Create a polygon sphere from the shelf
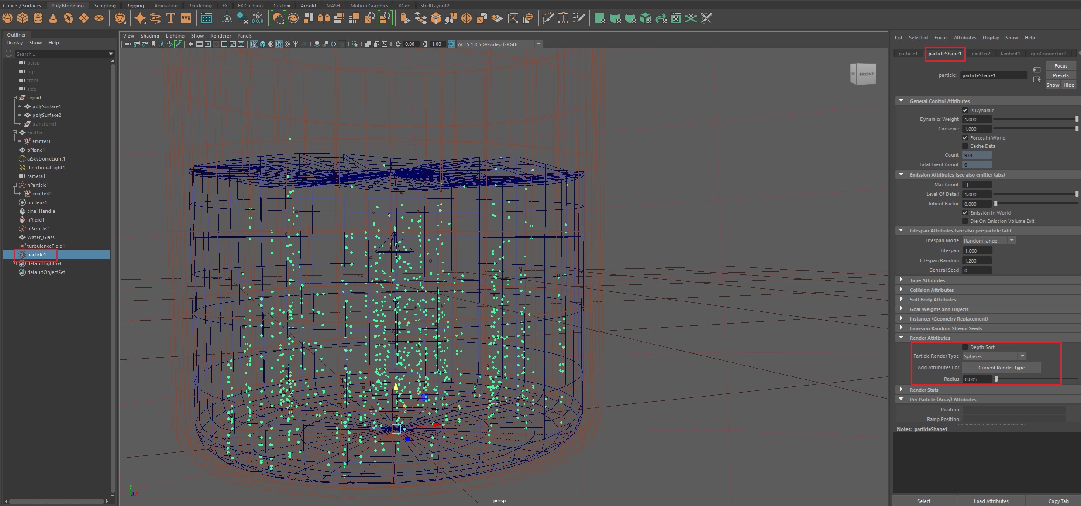Screen dimensions: 1081x506 tap(7, 18)
